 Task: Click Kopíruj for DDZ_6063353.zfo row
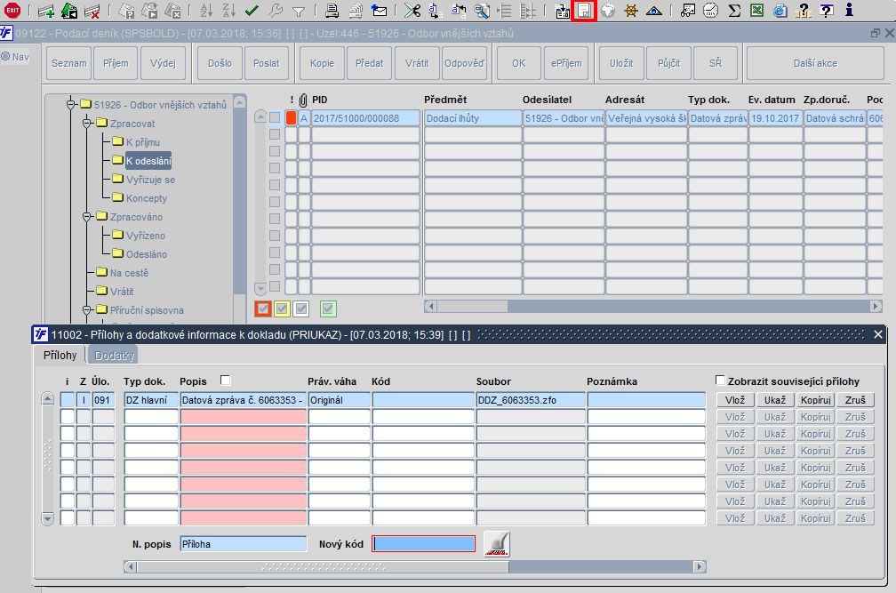click(815, 400)
